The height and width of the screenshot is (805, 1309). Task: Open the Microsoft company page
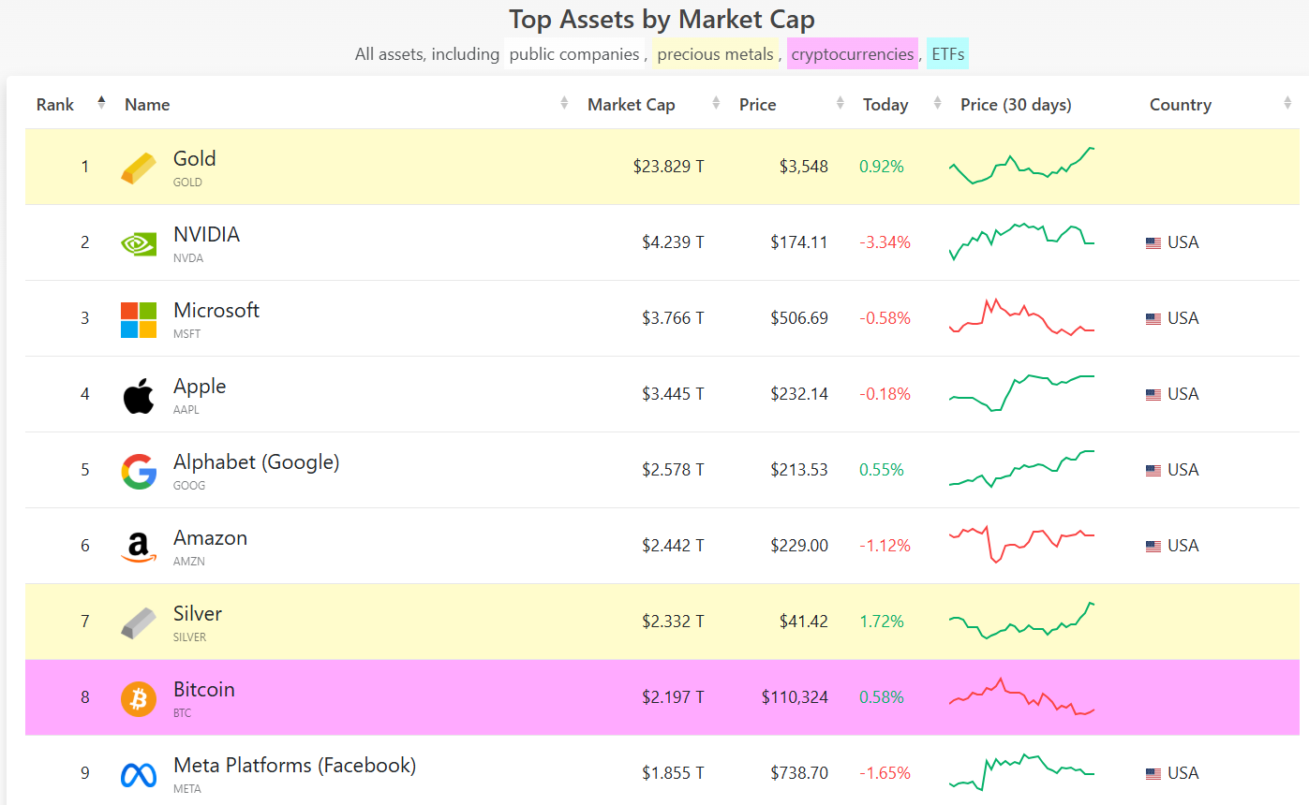216,310
